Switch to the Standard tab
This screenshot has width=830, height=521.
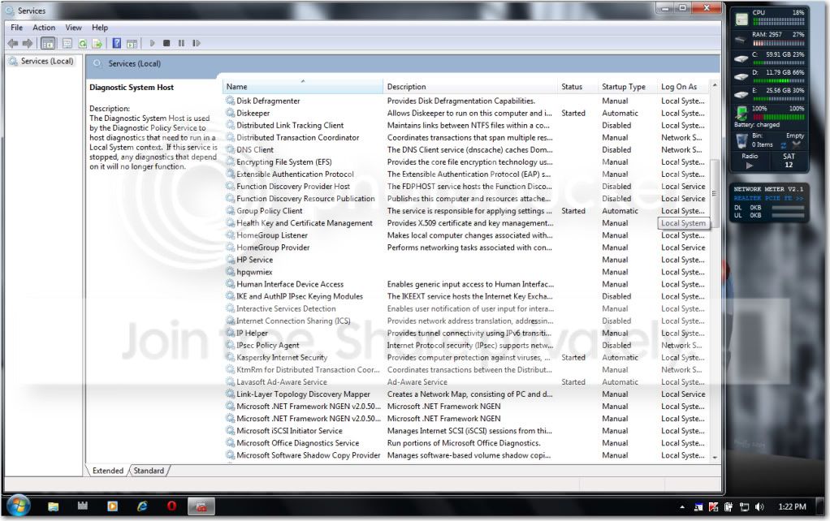click(x=149, y=470)
